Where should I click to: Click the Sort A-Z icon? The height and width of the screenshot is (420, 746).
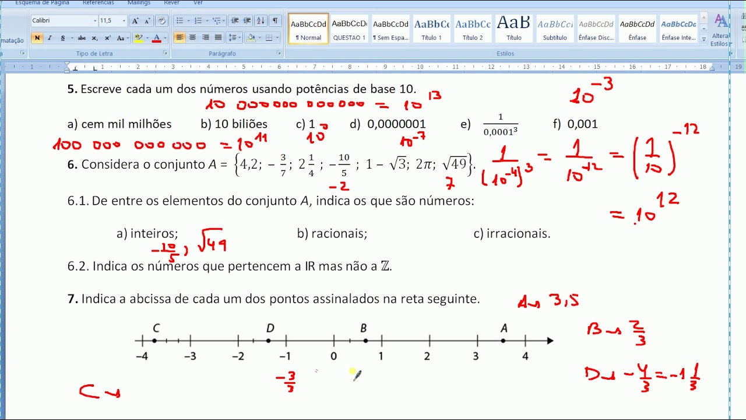261,21
